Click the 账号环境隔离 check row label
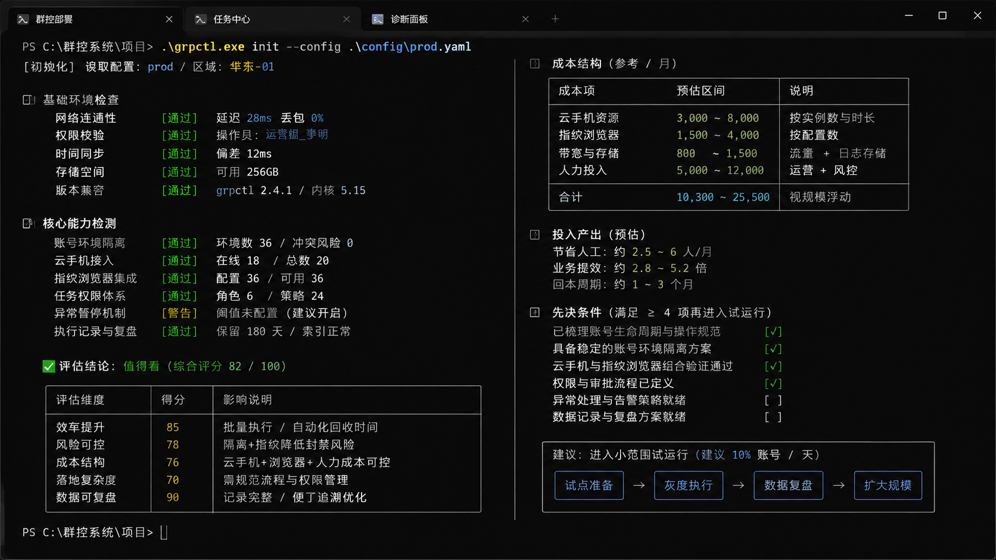996x560 pixels. point(89,243)
